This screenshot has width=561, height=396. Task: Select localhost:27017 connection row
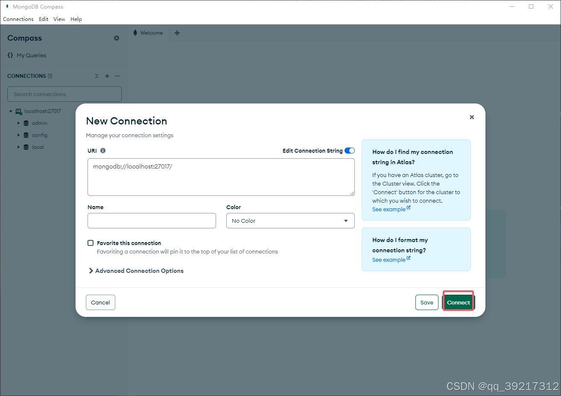pos(42,111)
